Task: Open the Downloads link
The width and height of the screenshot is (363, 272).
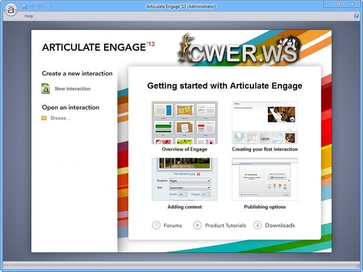Action: [280, 225]
